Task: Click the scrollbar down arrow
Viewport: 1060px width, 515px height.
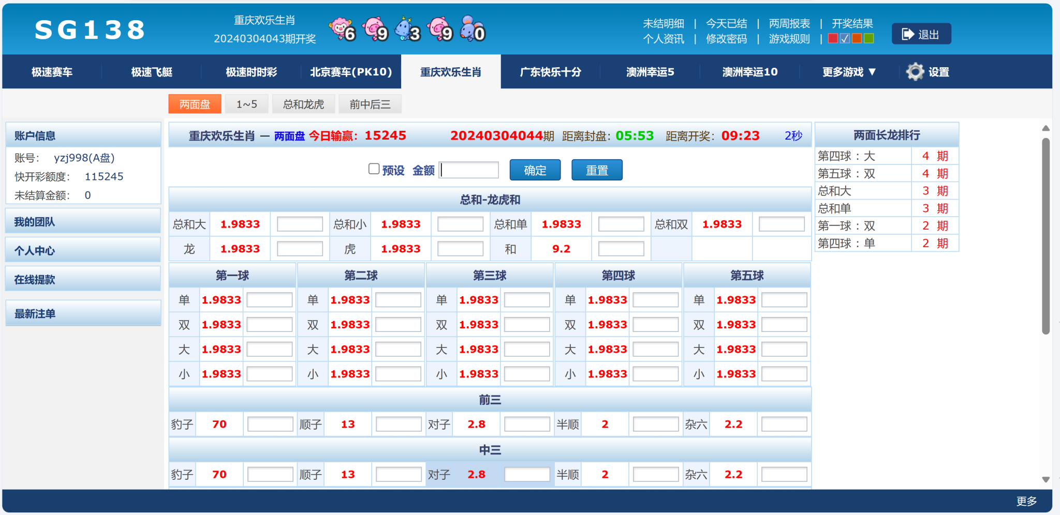Action: tap(1046, 479)
